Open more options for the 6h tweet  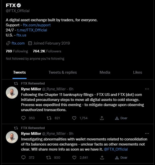(x=147, y=89)
